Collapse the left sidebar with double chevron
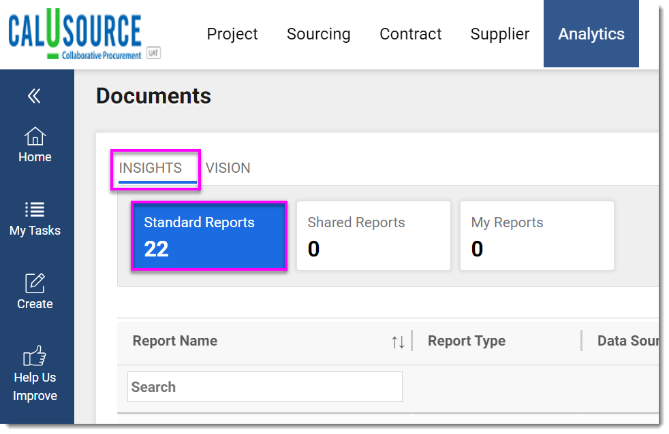The height and width of the screenshot is (434, 669). 34,97
